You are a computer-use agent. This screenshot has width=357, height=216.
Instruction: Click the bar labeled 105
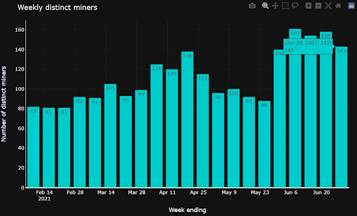tap(110, 136)
